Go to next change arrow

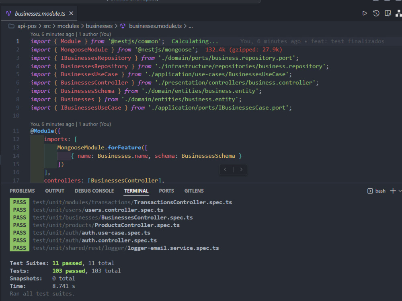pos(241,169)
